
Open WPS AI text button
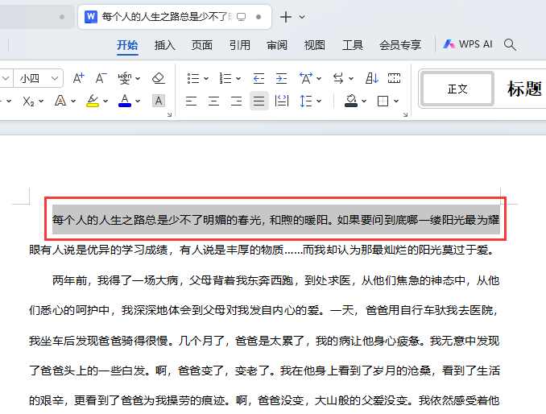pos(475,44)
